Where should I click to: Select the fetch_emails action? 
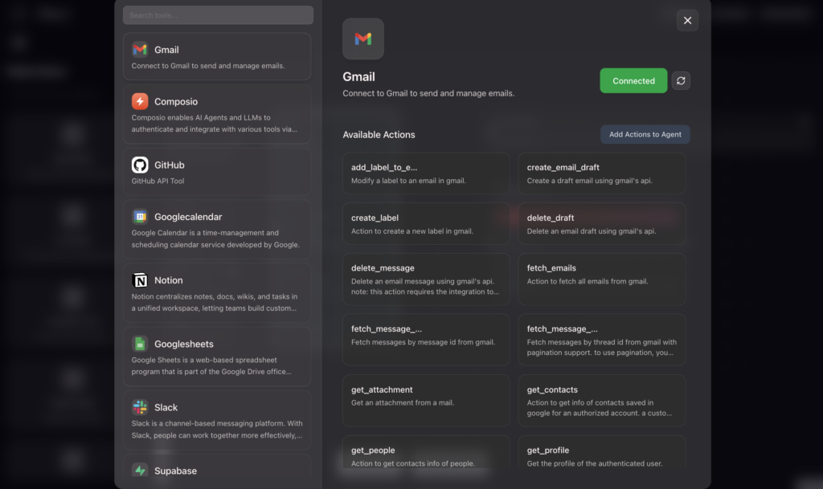point(602,279)
